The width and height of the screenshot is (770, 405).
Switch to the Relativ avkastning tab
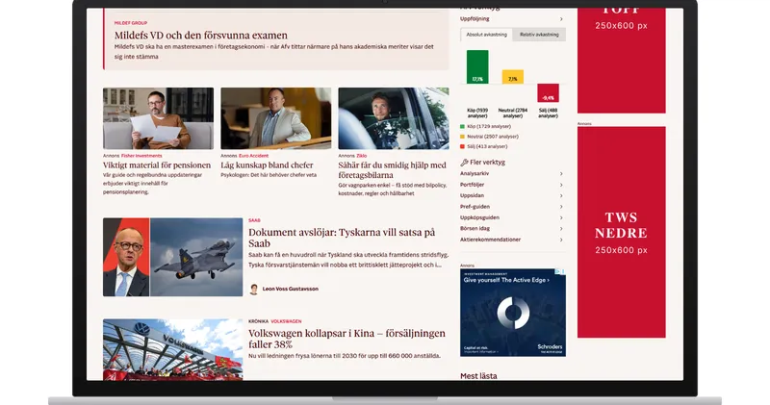(x=539, y=35)
